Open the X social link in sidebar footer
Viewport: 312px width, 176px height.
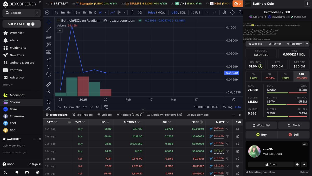pyautogui.click(x=5, y=172)
